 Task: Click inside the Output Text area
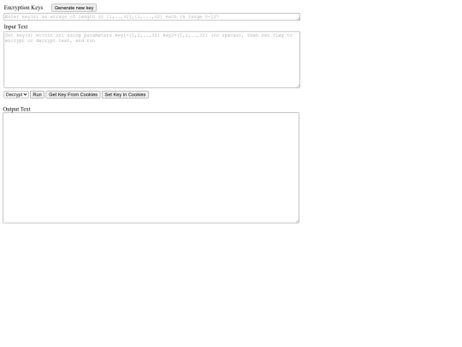click(x=151, y=168)
